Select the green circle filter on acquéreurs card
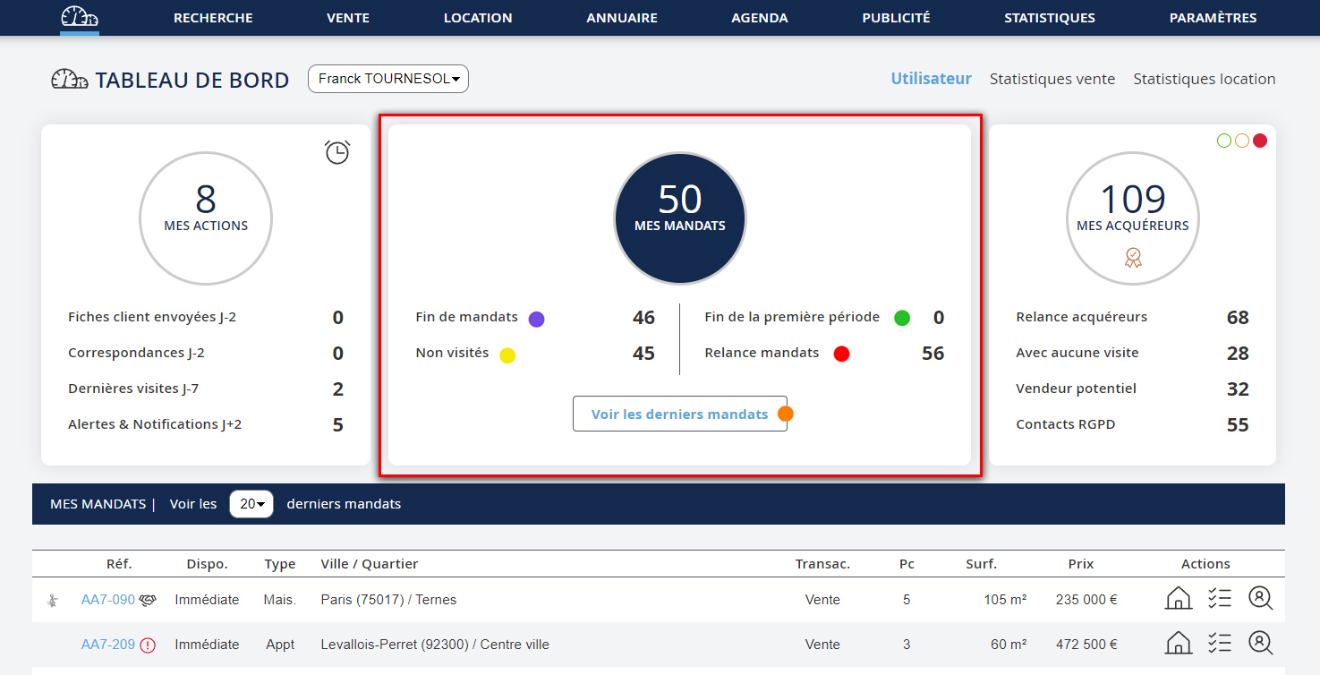The width and height of the screenshot is (1320, 675). [1223, 141]
